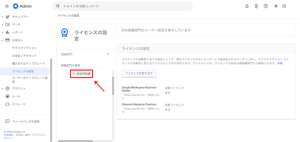Screen dimensions: 300x142
Task: Click the org panel horizontal scrollbar
Action: click(75, 141)
